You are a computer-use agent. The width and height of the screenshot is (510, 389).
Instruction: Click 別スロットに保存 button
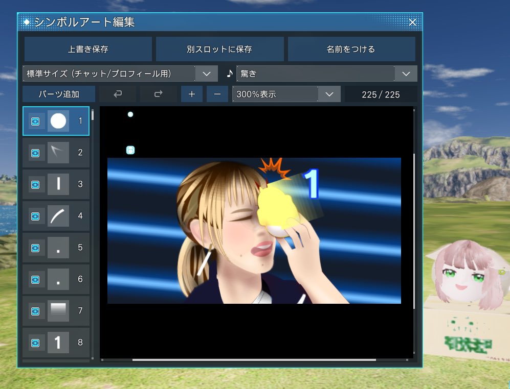[x=219, y=49]
